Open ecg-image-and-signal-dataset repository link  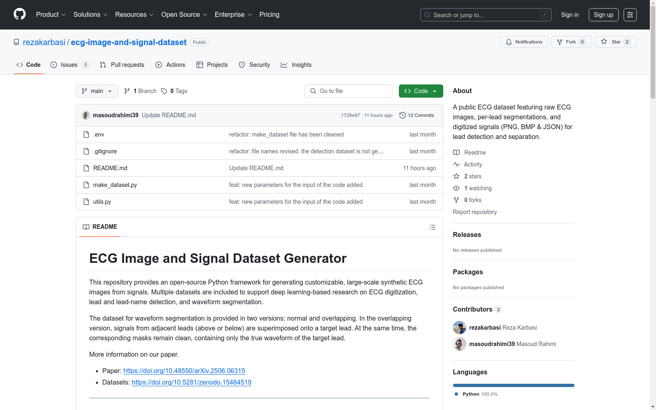coord(129,42)
